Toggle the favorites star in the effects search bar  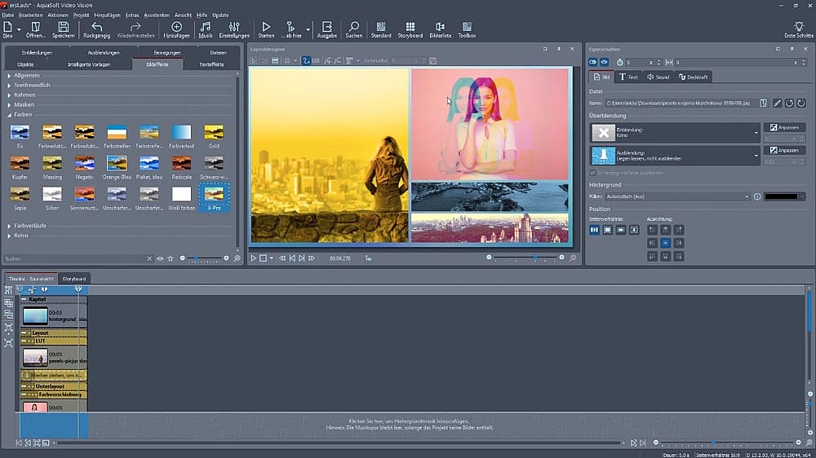click(x=170, y=258)
